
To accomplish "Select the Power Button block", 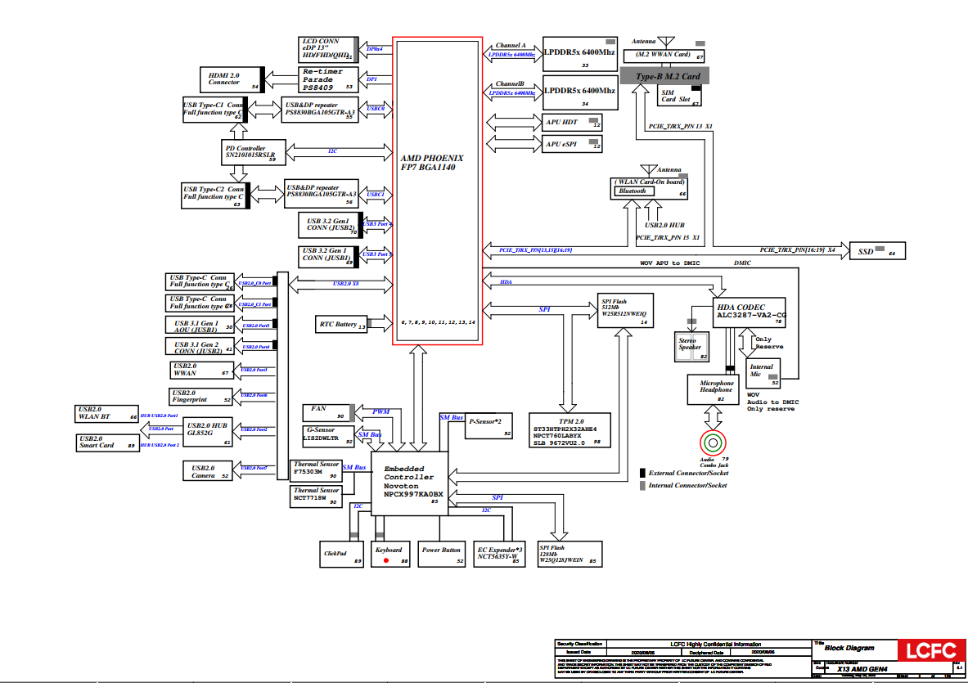I will click(441, 554).
